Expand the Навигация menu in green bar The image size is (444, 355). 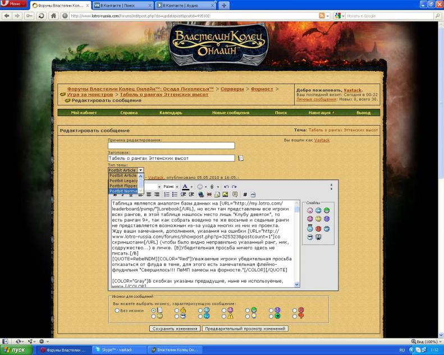pyautogui.click(x=321, y=113)
